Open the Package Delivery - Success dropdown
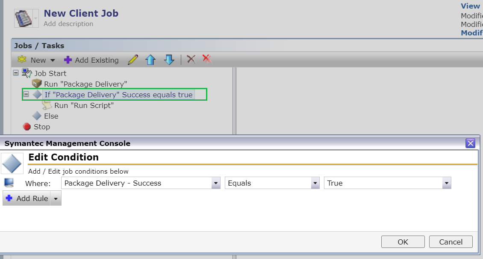Screen dimensions: 483x259 pos(216,183)
